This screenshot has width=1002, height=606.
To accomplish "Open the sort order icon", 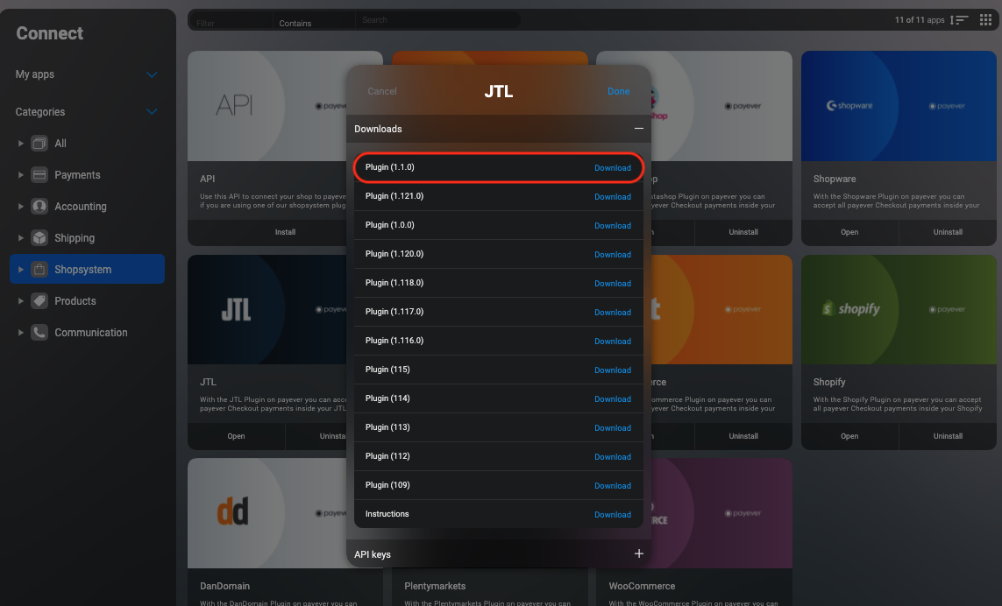I will pos(958,20).
